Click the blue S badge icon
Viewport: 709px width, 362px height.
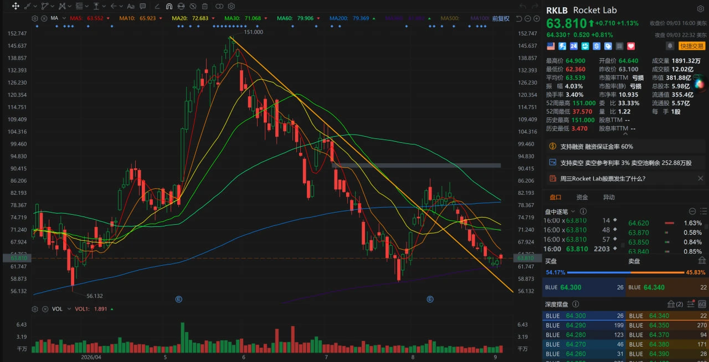point(597,46)
